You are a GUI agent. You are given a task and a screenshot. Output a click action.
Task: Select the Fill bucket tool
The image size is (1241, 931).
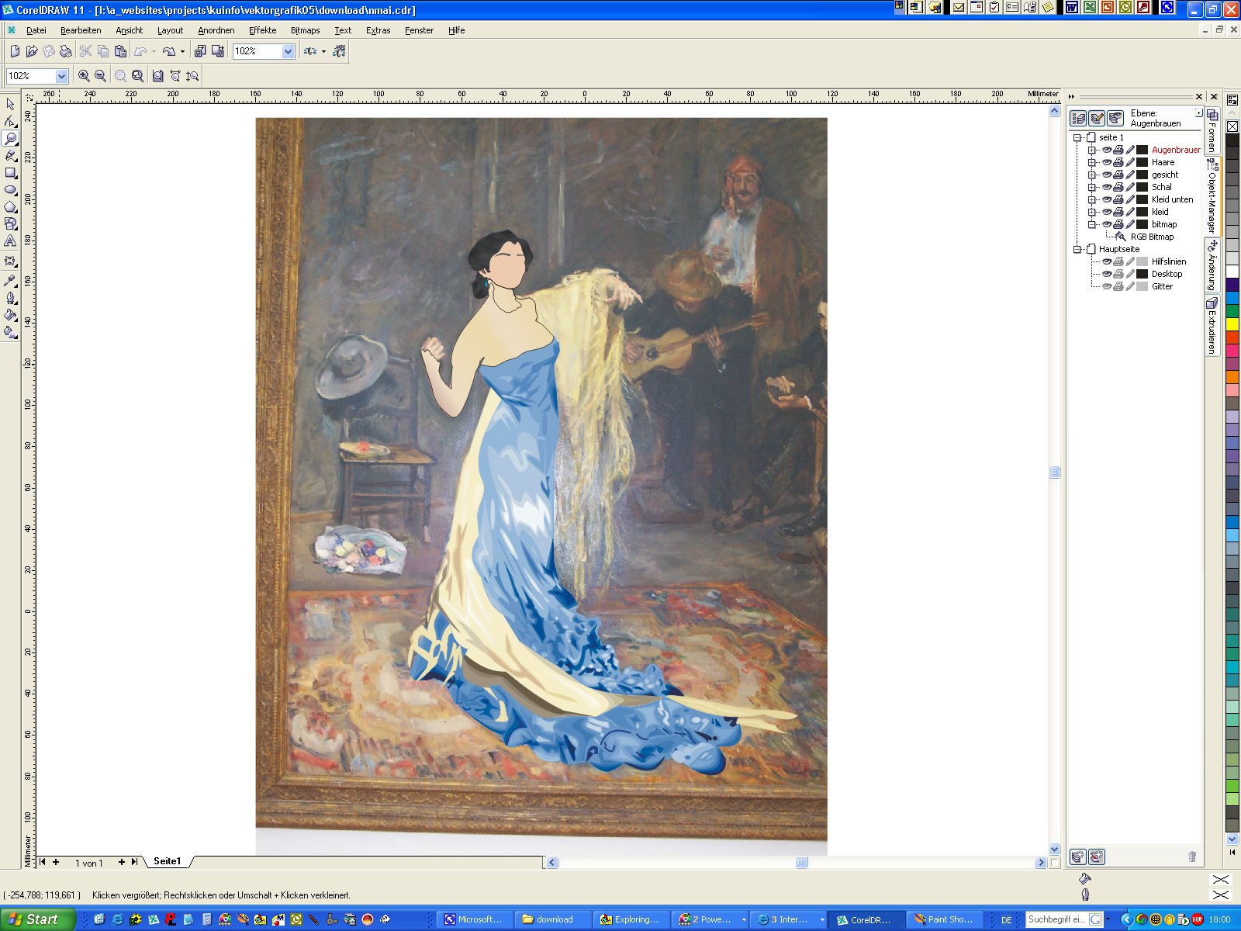[10, 314]
